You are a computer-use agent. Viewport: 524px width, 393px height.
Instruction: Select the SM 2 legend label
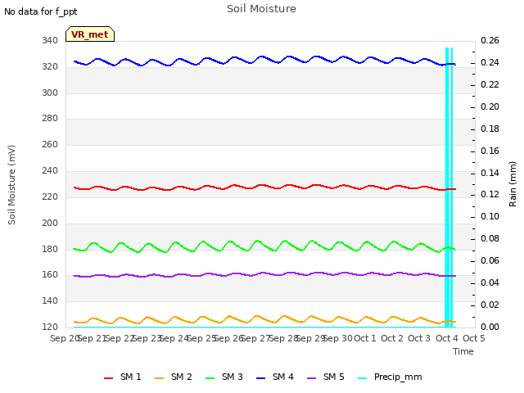coord(182,377)
